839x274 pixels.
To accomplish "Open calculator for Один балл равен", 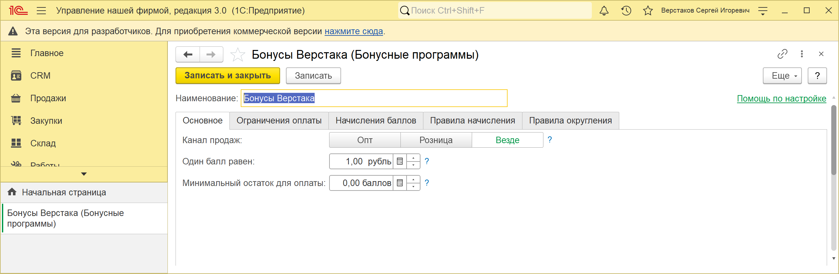I will (x=399, y=161).
